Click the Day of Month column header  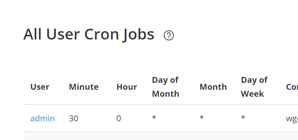[166, 87]
